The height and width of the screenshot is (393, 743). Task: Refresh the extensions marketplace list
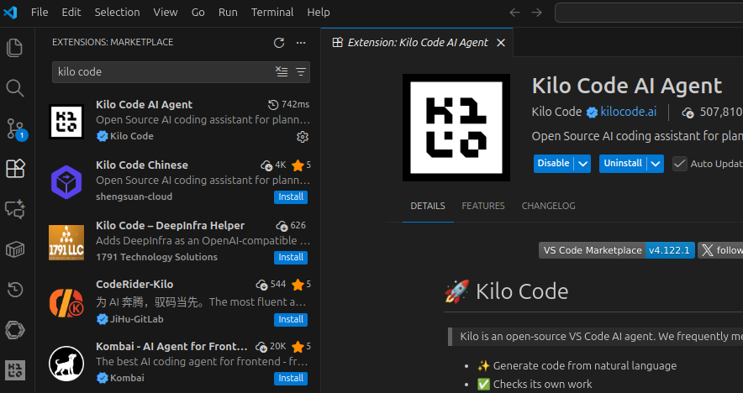point(279,43)
